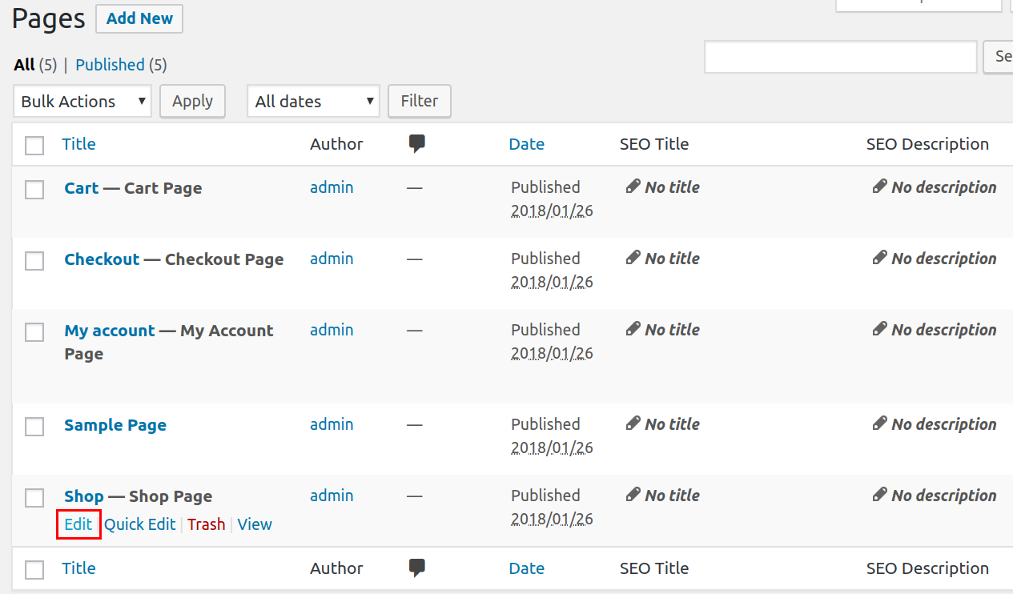Tick the checkbox for Cart page

coord(34,190)
